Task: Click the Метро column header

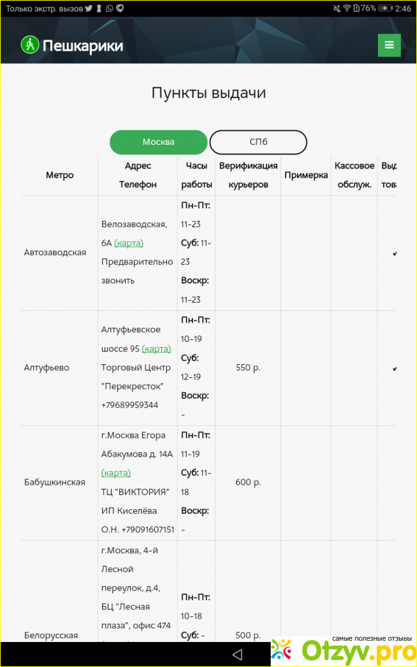Action: point(60,175)
